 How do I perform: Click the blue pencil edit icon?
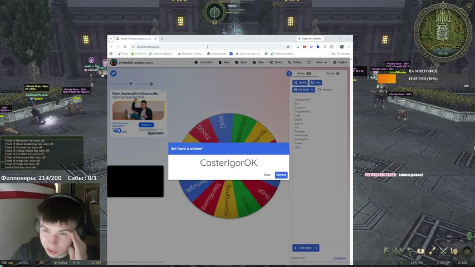[x=113, y=73]
